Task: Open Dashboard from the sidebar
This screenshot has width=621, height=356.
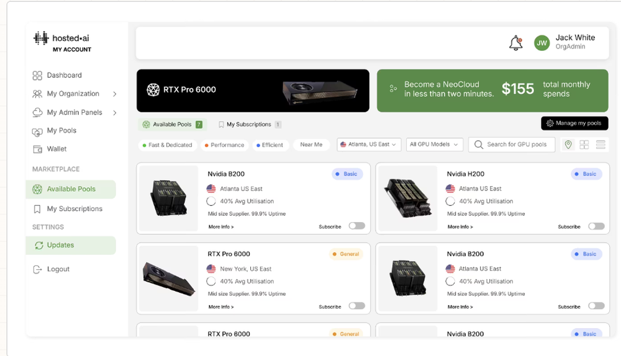Action: [x=64, y=75]
